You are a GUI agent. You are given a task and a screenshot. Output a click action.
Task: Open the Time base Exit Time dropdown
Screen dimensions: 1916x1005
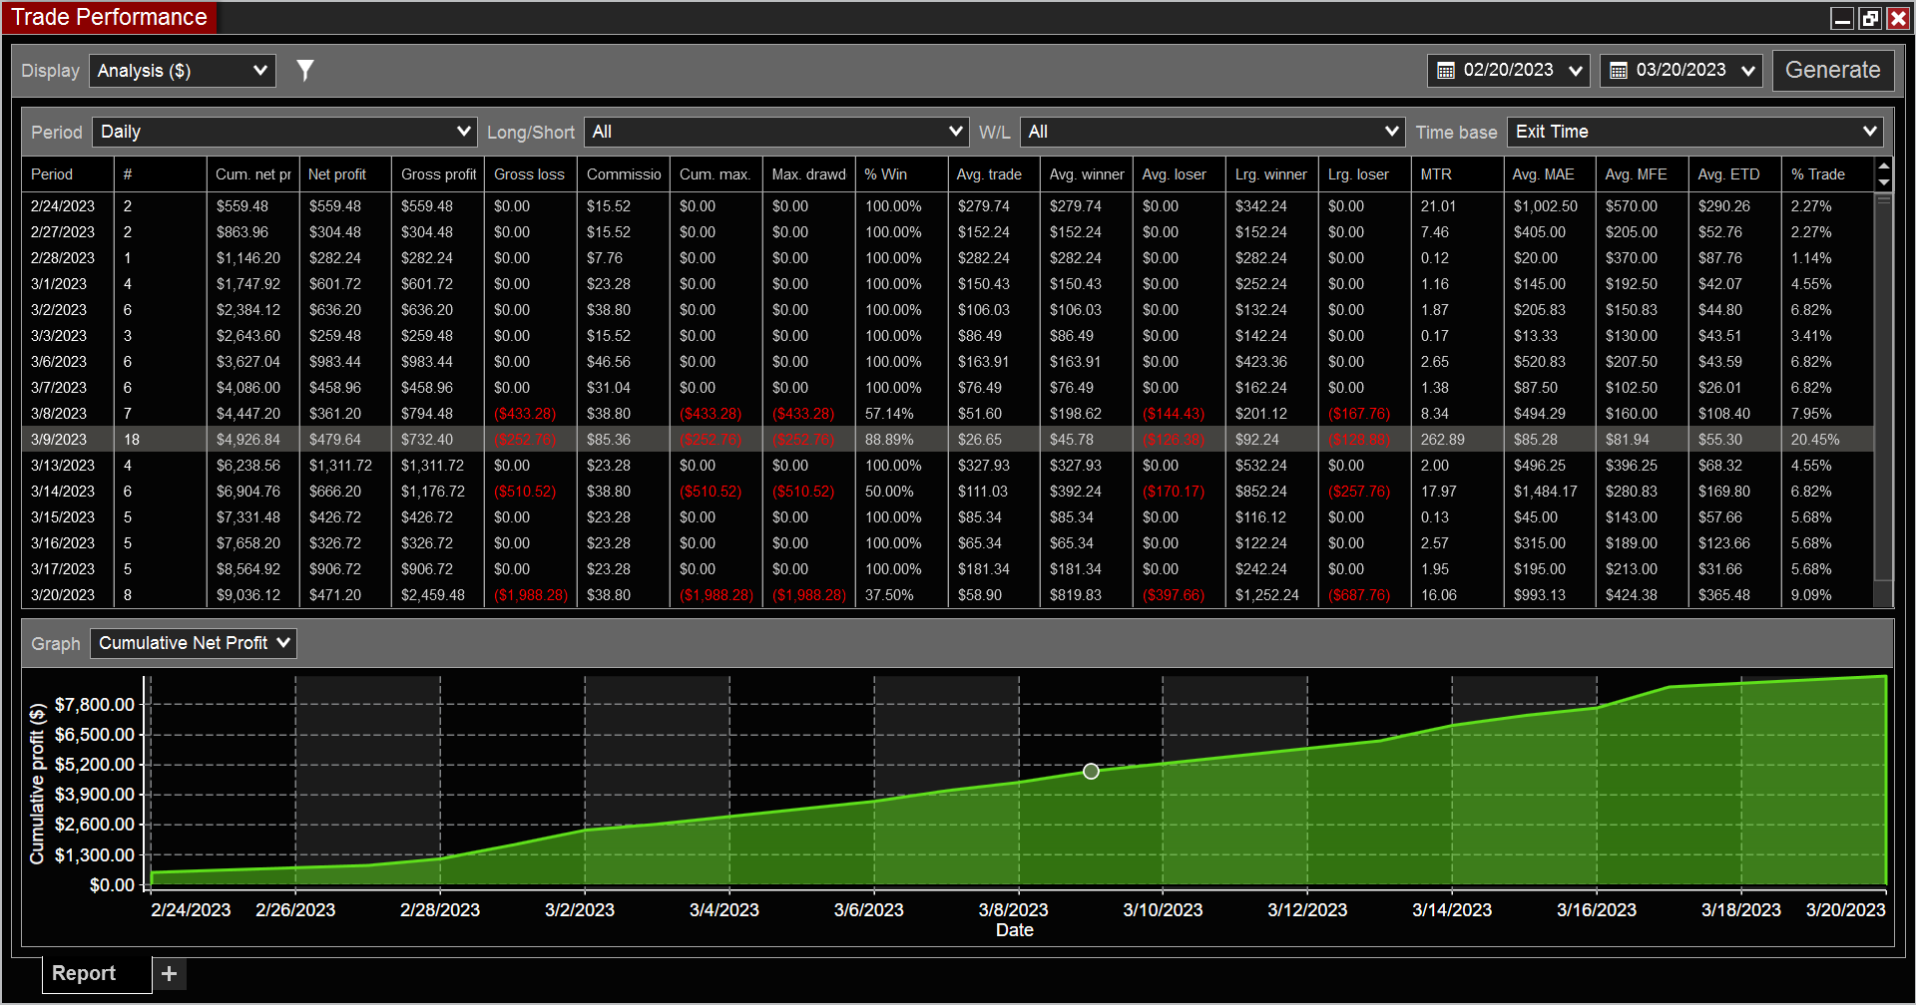1695,132
